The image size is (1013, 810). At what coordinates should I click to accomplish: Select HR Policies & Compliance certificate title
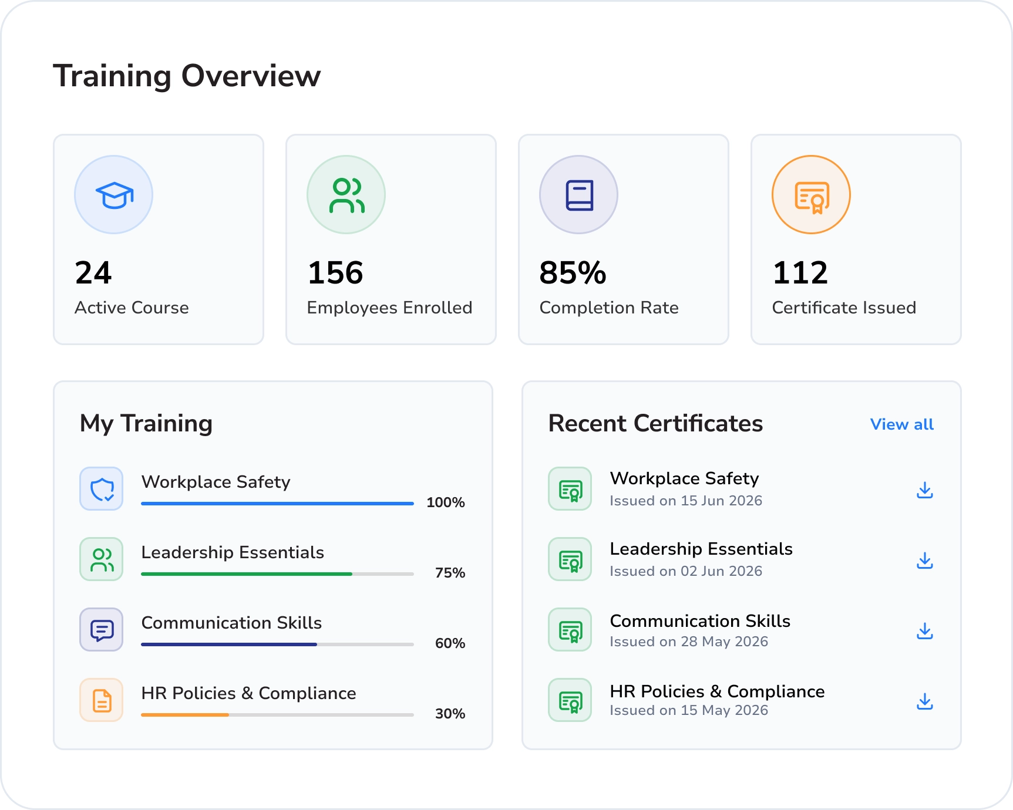(718, 691)
